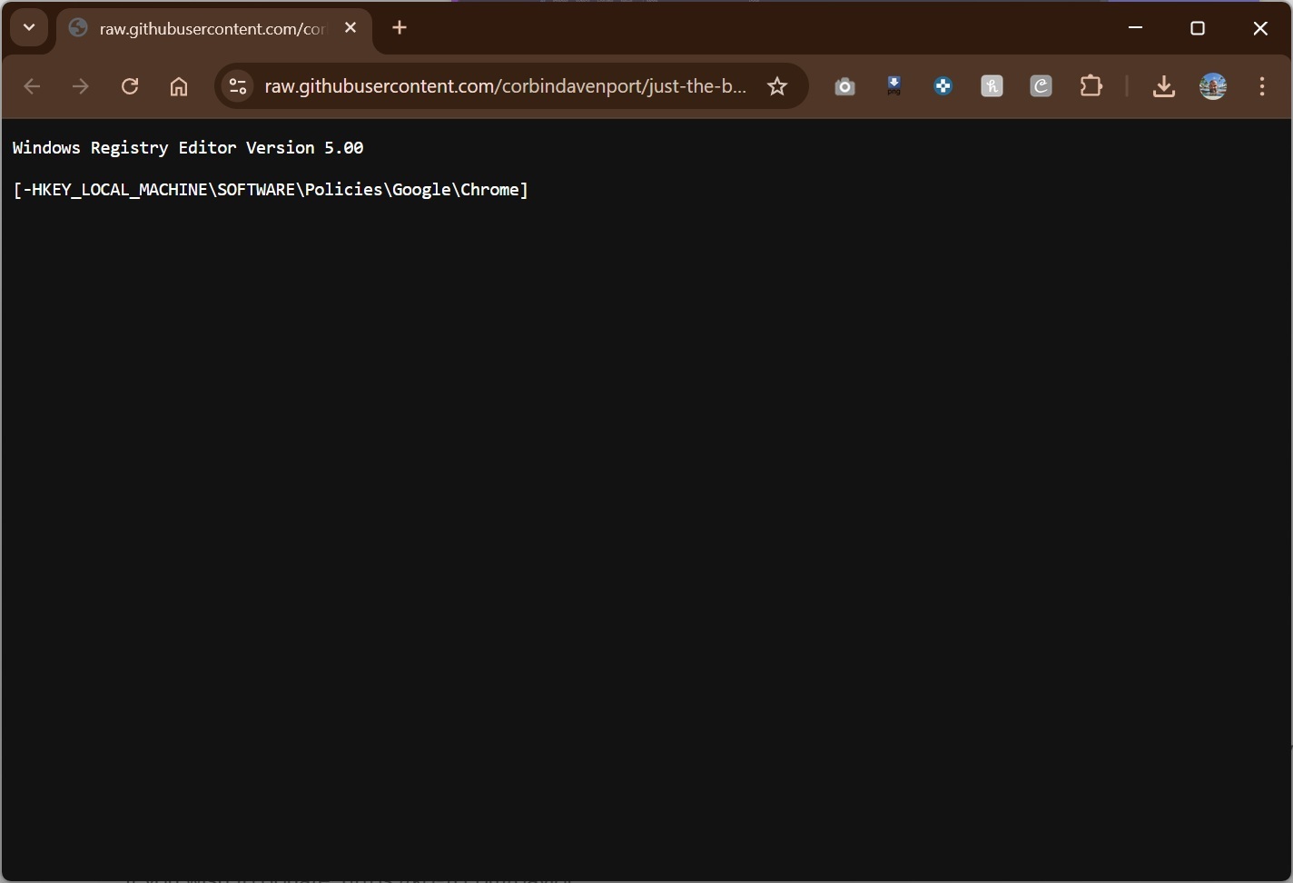Maximize the browser window
The height and width of the screenshot is (883, 1293).
pyautogui.click(x=1198, y=28)
